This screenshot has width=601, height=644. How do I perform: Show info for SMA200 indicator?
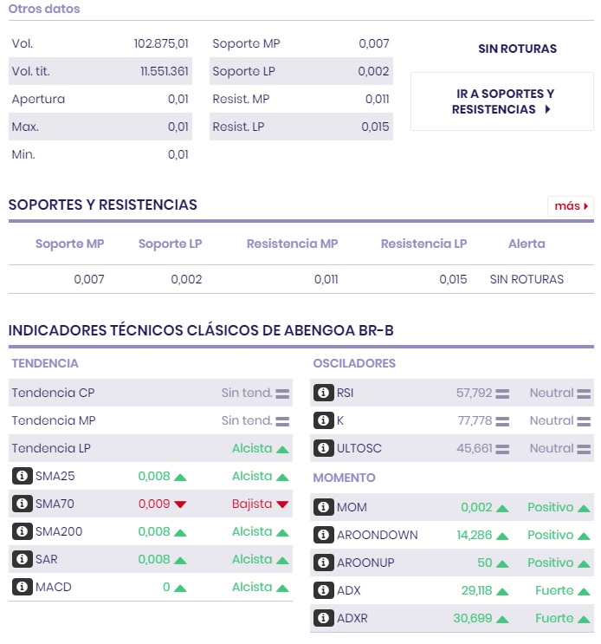[x=23, y=531]
